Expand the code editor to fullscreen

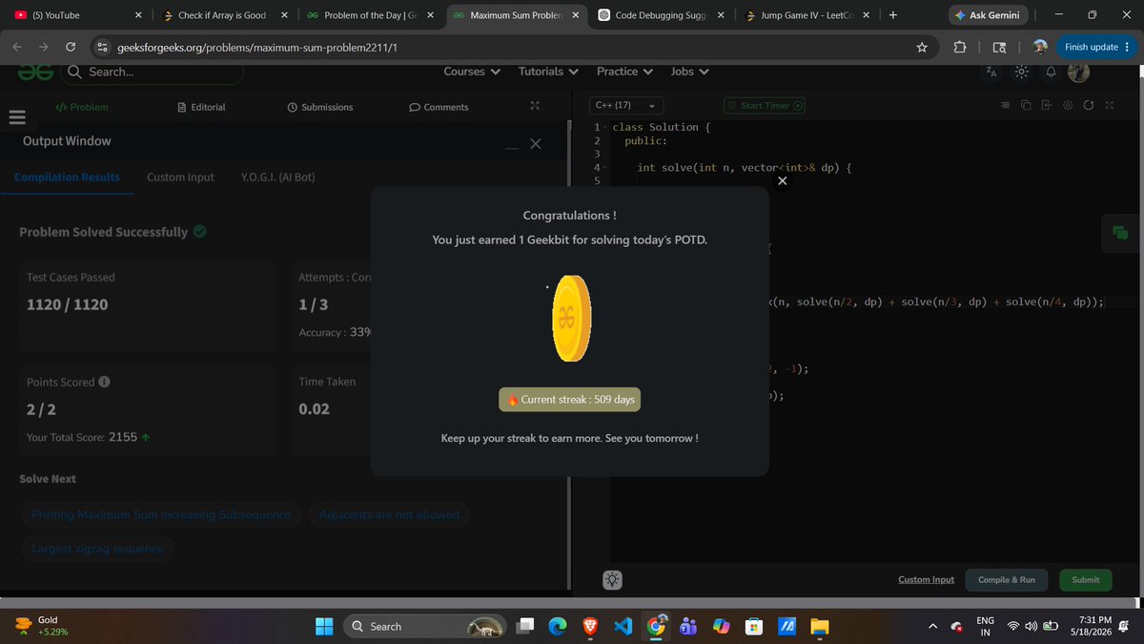1109,105
